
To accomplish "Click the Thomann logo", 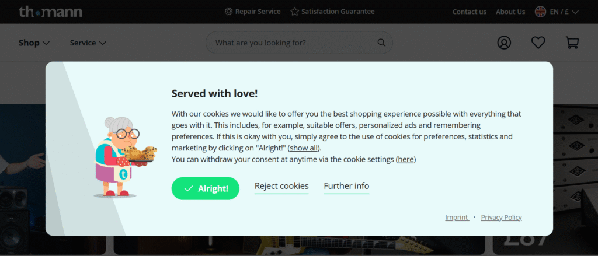I will pyautogui.click(x=50, y=12).
